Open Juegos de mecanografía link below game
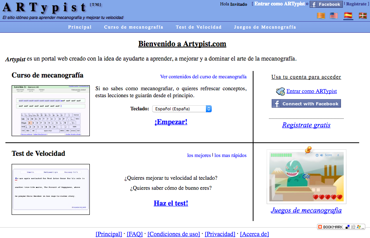The height and width of the screenshot is (238, 370). (306, 210)
